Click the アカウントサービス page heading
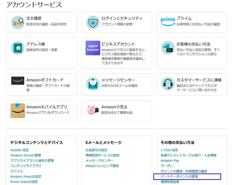This screenshot has width=234, height=185. pos(34,5)
